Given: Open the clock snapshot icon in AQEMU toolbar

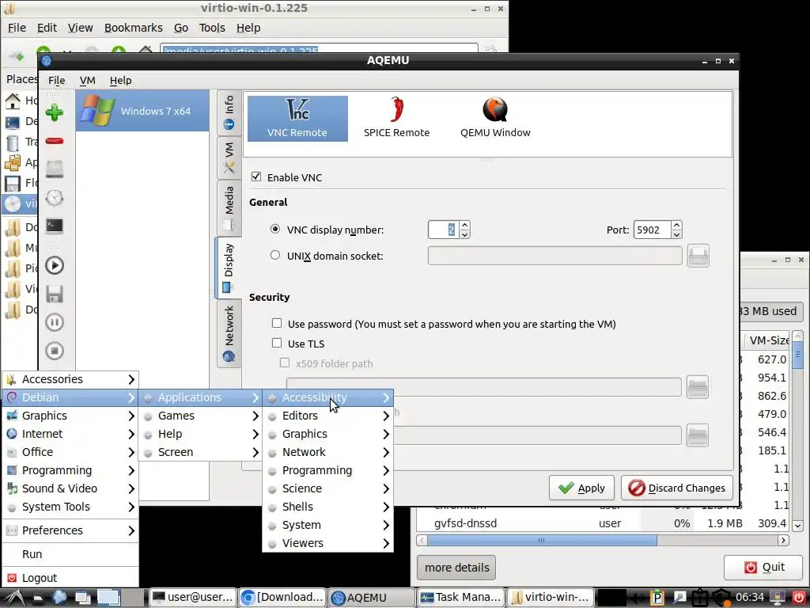Looking at the screenshot, I should pos(55,198).
